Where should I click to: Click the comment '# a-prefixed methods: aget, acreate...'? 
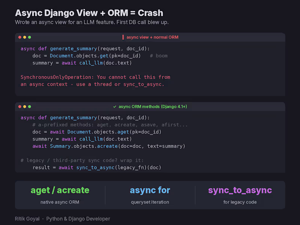pyautogui.click(x=110, y=125)
